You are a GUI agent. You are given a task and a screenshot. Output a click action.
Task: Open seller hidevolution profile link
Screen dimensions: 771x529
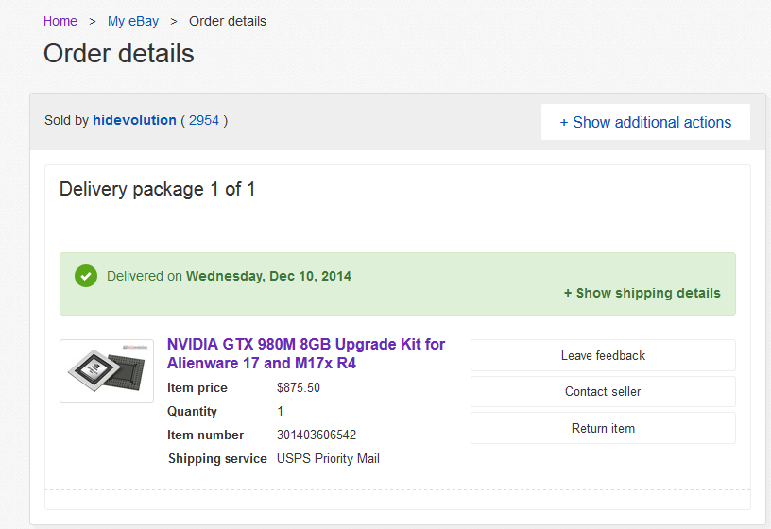135,121
